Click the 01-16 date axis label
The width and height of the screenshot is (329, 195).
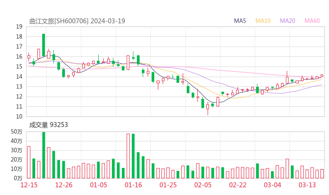pos(133,185)
